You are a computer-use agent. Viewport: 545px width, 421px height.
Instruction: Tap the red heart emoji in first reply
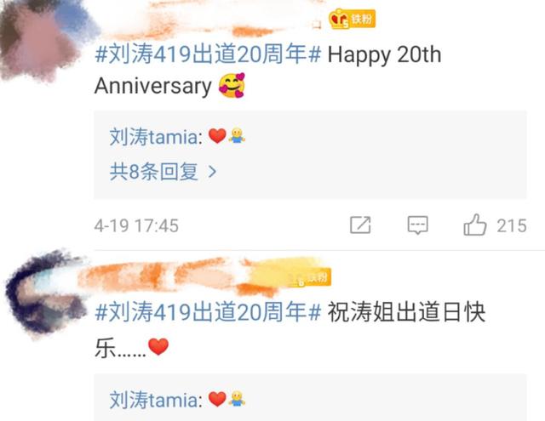click(217, 136)
